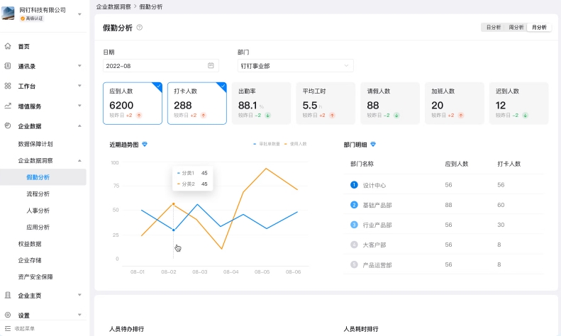
Task: Open the 设计中心 department row
Action: pos(373,185)
